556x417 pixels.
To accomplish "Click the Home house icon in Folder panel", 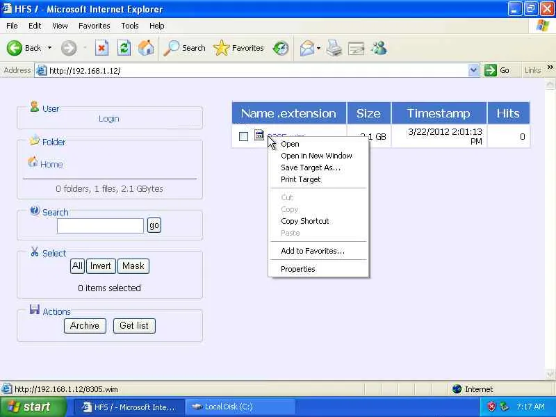I will click(x=33, y=162).
